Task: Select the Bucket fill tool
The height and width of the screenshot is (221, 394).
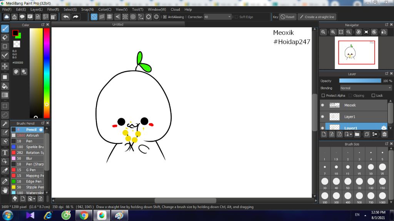Action: [5, 86]
